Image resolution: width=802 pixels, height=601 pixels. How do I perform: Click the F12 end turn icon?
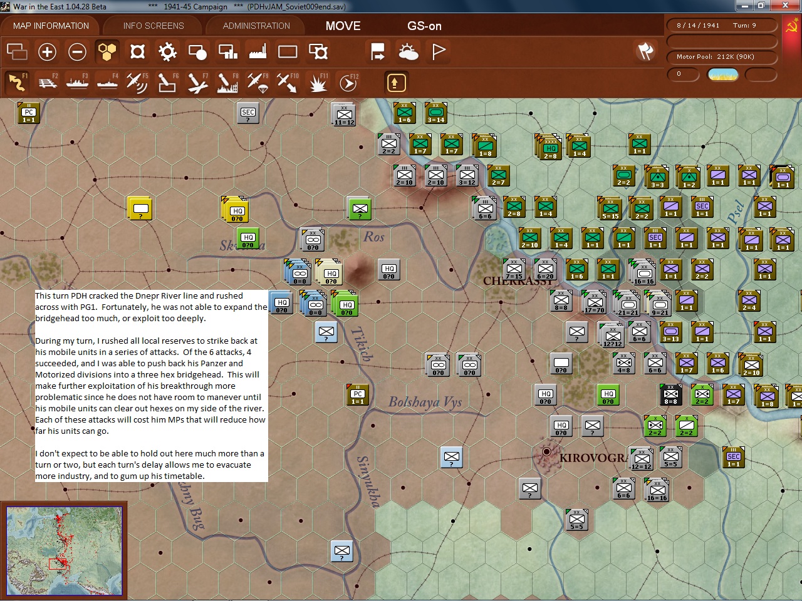point(348,83)
